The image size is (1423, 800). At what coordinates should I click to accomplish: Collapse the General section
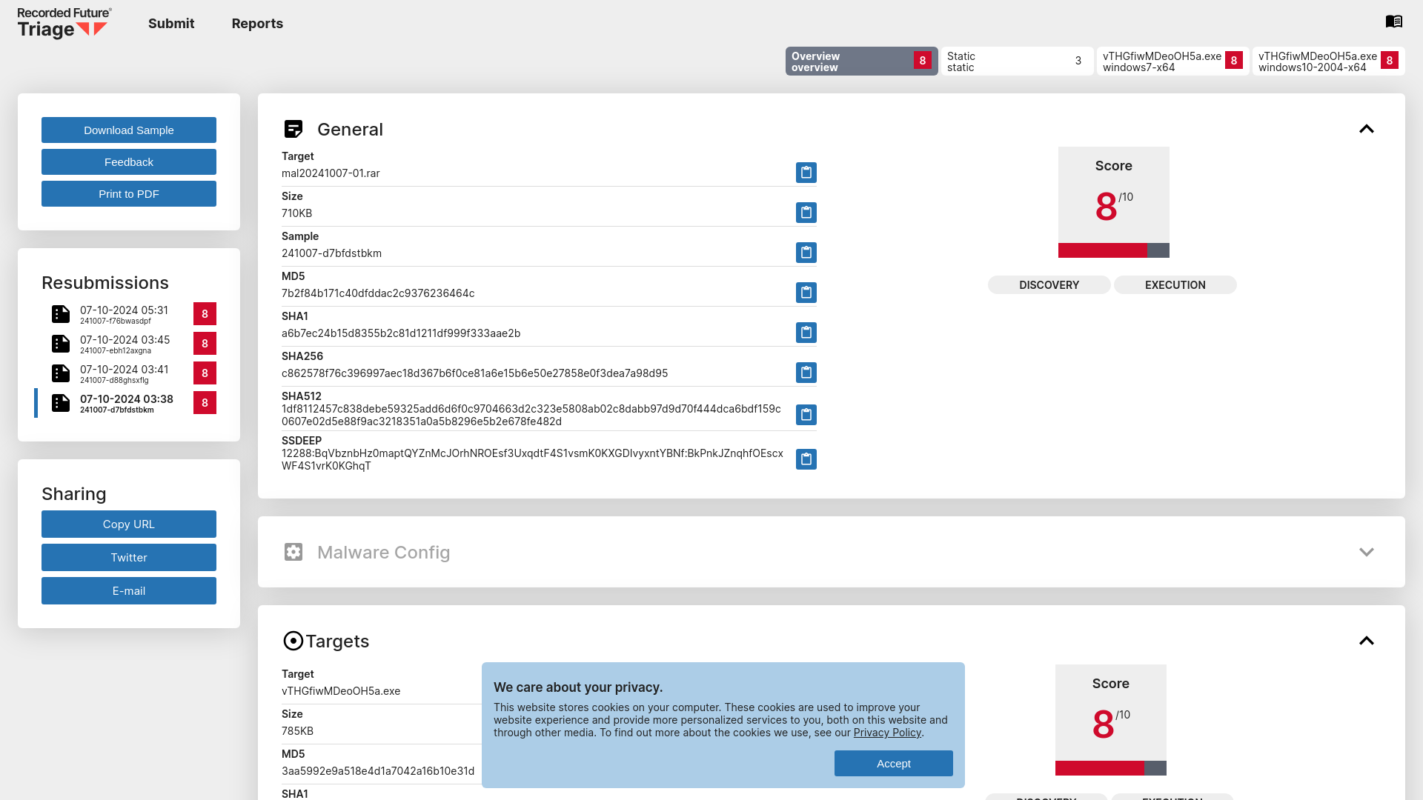1367,129
